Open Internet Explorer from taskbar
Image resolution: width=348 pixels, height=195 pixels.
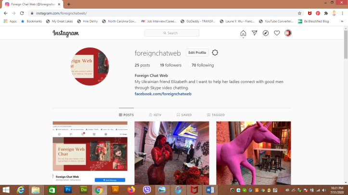(x=20, y=190)
